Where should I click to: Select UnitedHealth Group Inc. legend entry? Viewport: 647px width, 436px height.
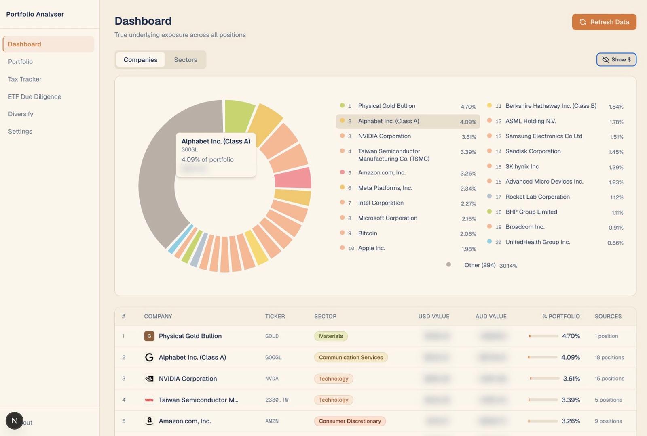555,242
